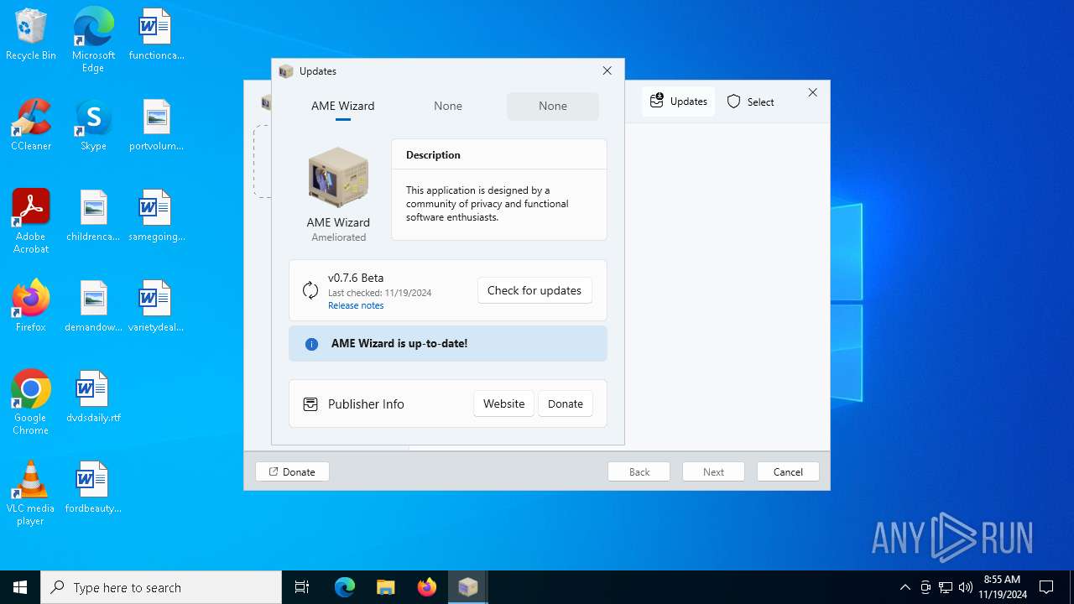Click the disabled Next button
Viewport: 1074px width, 604px height.
pos(713,471)
